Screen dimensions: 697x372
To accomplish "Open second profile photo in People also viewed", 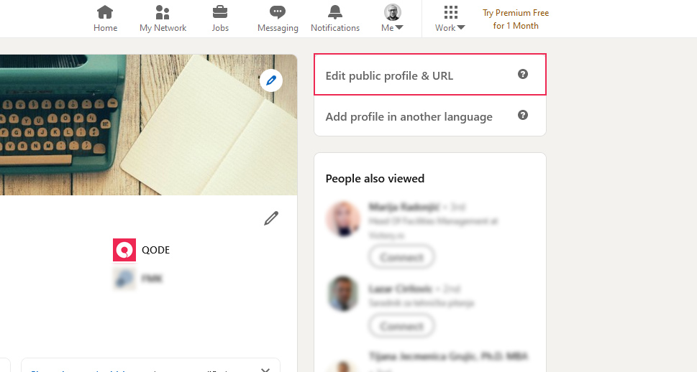I will tap(342, 294).
